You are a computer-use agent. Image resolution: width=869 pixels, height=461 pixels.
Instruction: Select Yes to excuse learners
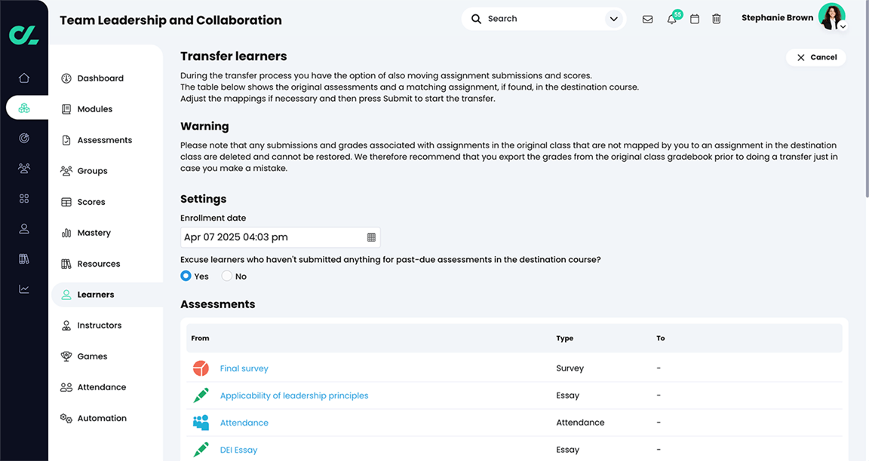(x=186, y=276)
